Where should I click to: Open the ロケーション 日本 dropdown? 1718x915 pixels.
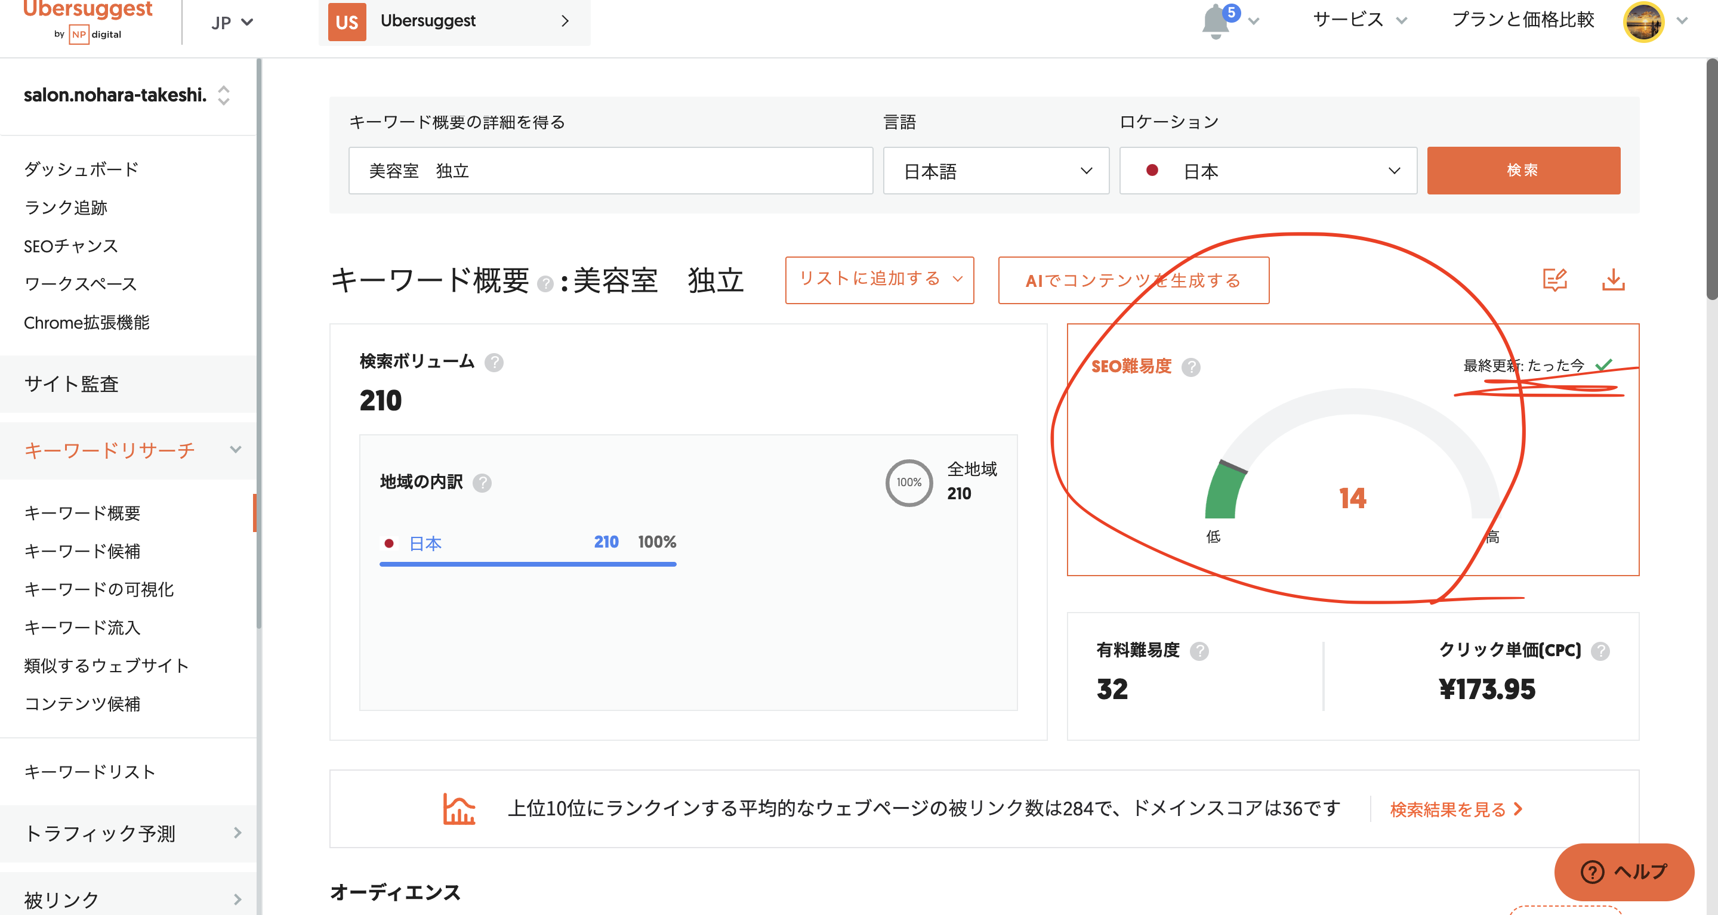[x=1267, y=171]
